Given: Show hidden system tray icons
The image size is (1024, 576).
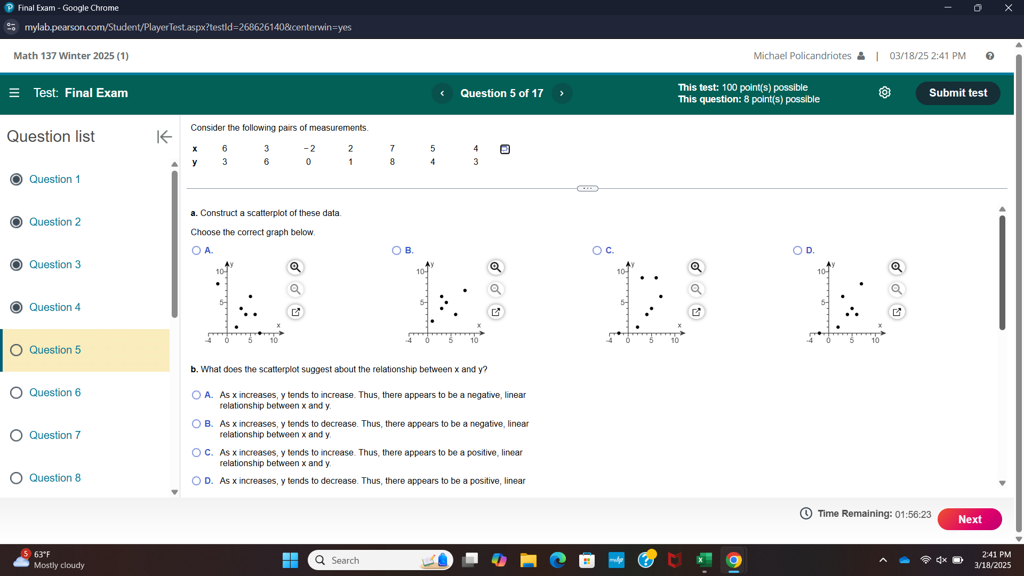Looking at the screenshot, I should [883, 560].
